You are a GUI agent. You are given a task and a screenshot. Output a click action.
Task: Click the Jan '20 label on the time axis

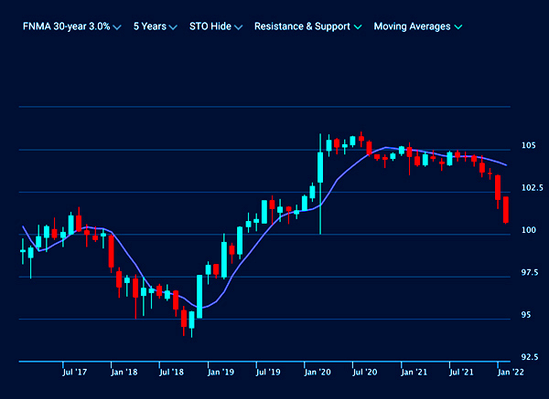pyautogui.click(x=318, y=373)
